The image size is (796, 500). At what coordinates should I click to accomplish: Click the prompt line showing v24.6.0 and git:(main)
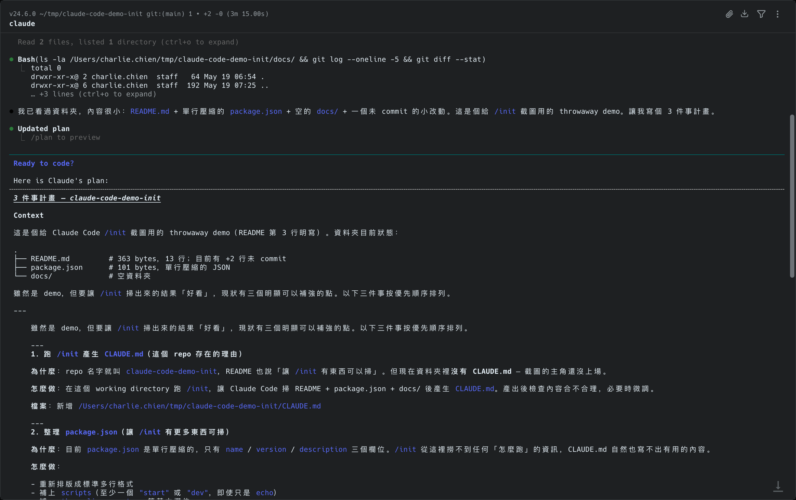(x=139, y=14)
